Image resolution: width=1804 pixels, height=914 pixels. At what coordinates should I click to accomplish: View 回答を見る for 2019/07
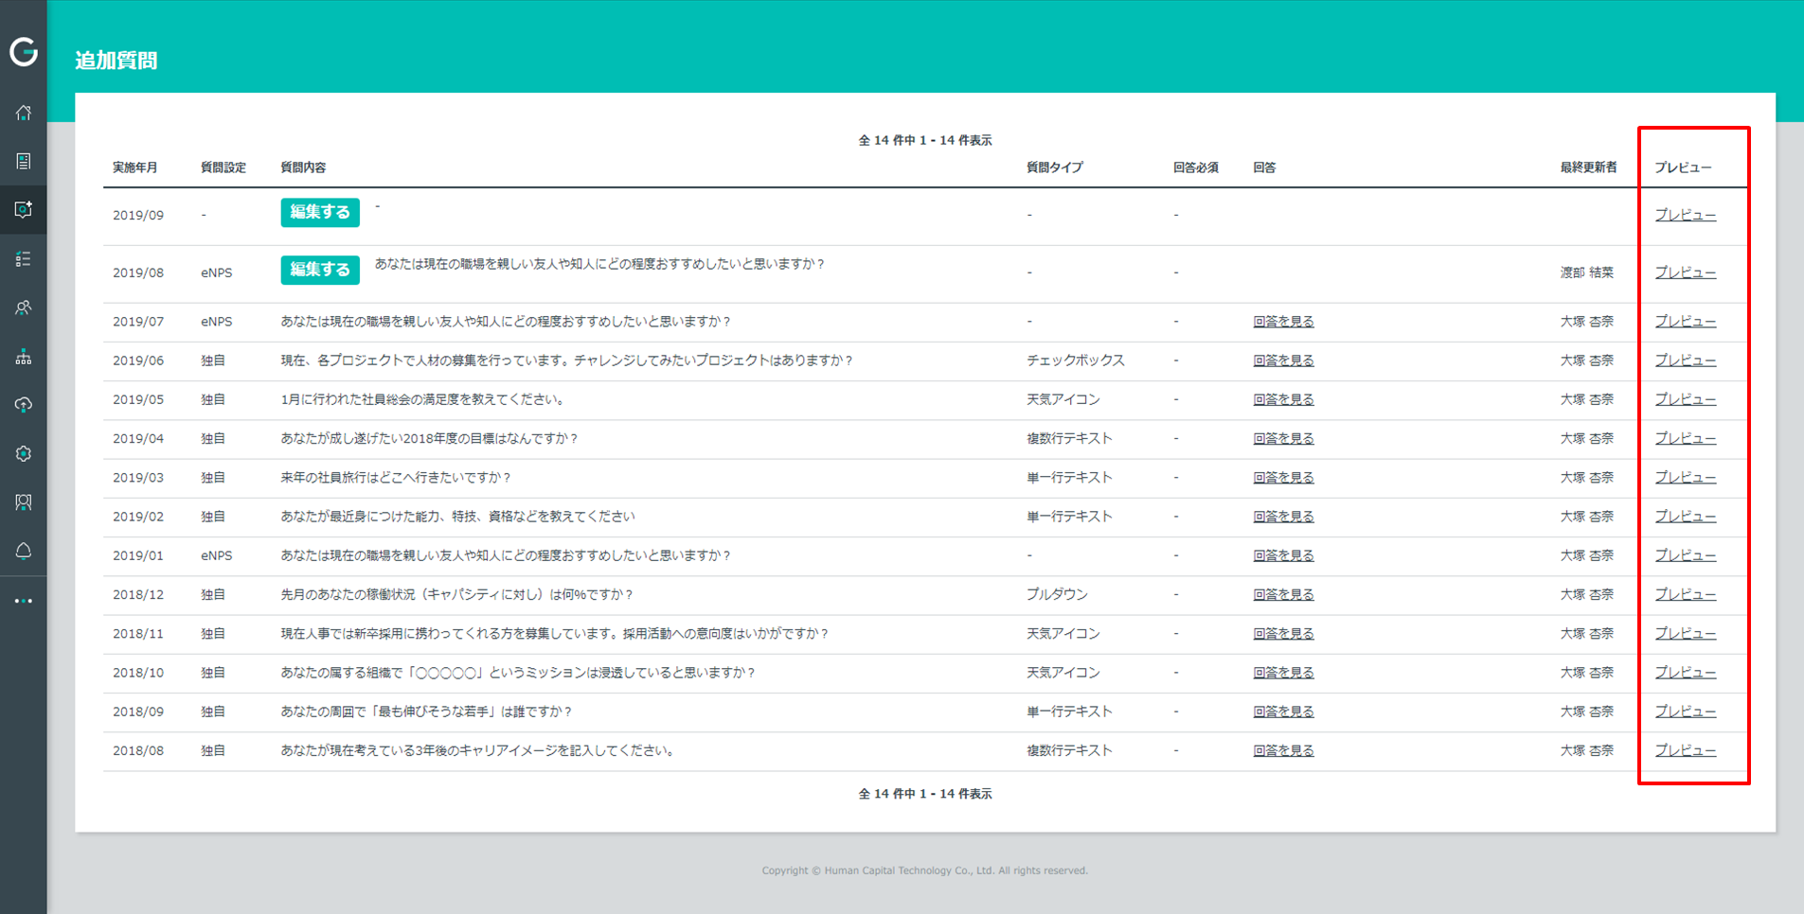coord(1283,322)
